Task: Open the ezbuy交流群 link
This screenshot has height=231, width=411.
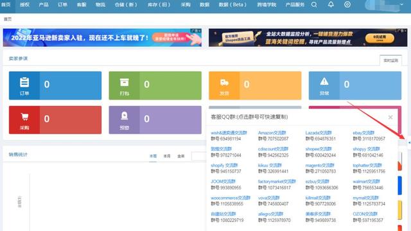Action: [x=317, y=181]
